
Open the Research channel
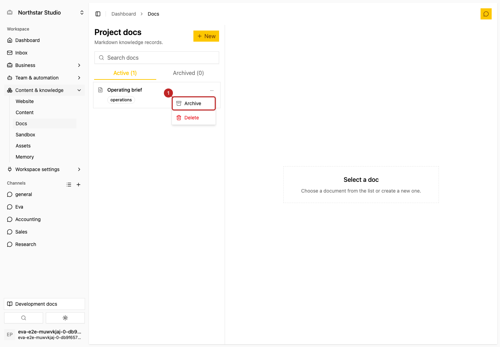[44, 244]
